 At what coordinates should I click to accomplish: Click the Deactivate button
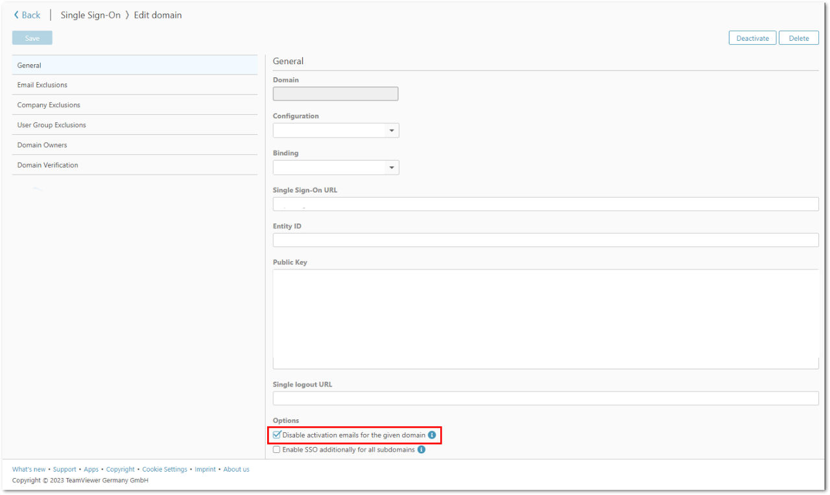tap(752, 38)
